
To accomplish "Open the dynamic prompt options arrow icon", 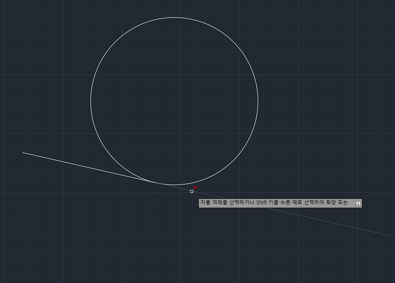I will pyautogui.click(x=358, y=203).
